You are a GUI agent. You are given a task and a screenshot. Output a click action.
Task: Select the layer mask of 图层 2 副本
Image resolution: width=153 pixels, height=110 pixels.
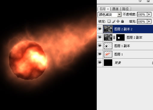(120, 37)
